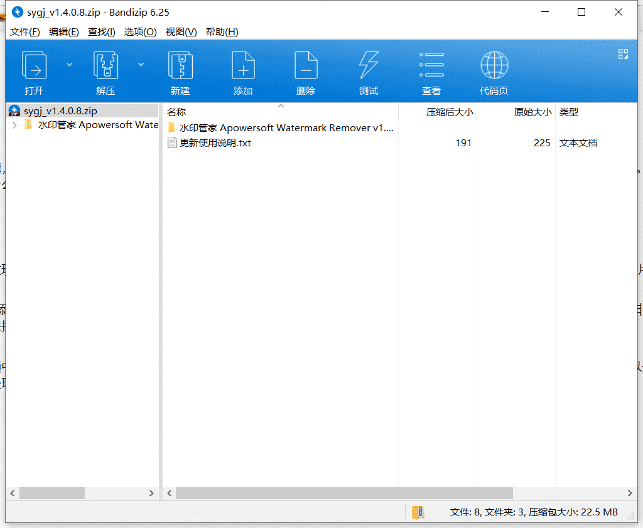Click the View (查看) list icon

click(431, 65)
